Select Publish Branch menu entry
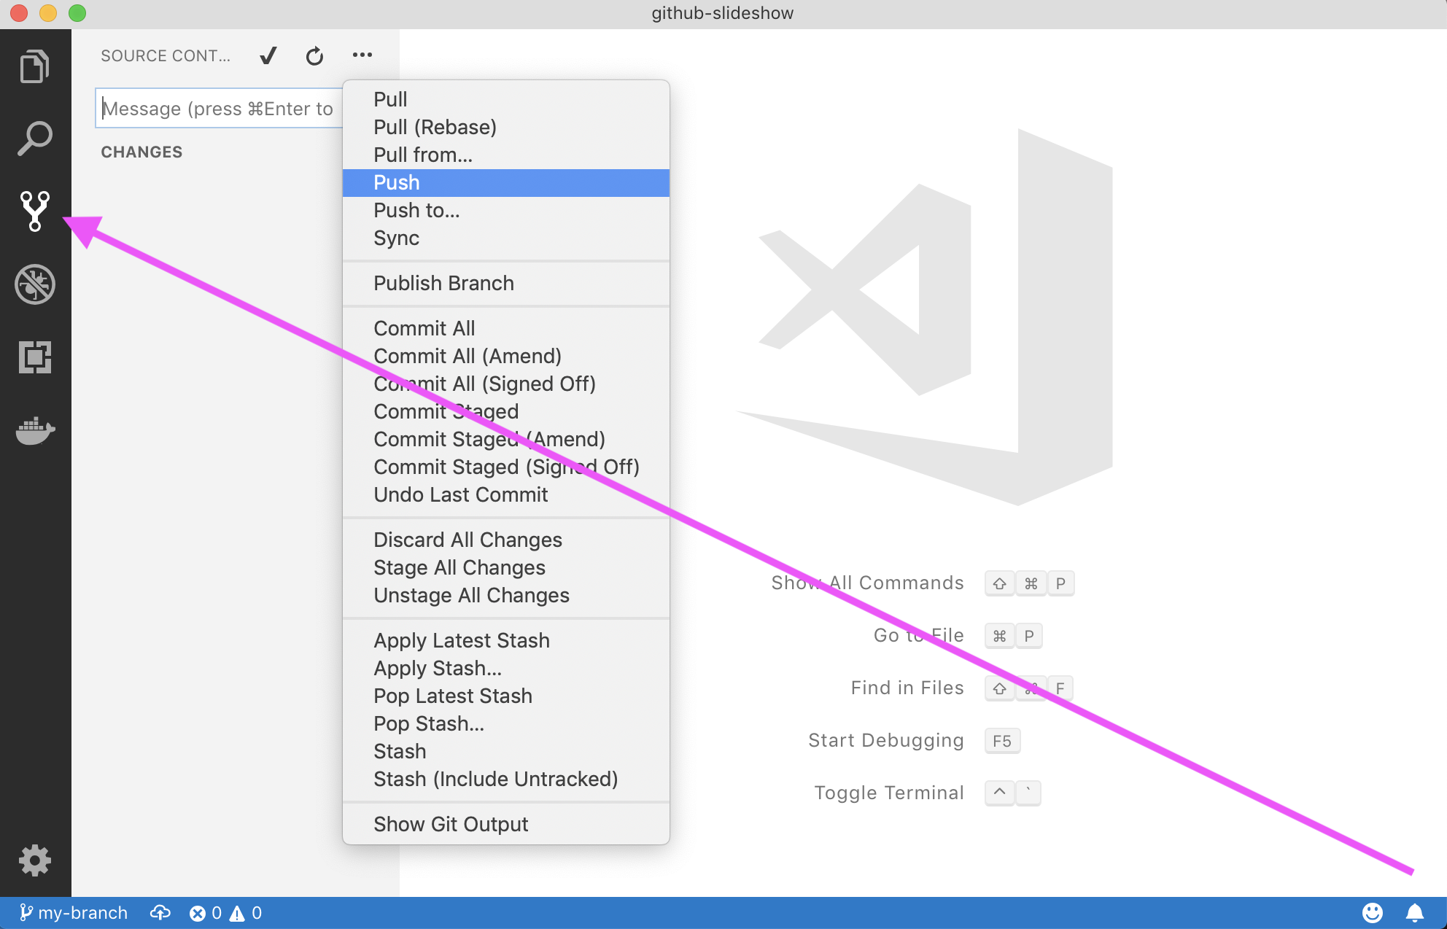 [x=506, y=283]
